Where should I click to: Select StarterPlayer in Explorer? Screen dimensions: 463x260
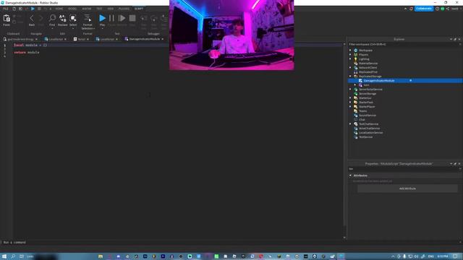click(x=367, y=107)
